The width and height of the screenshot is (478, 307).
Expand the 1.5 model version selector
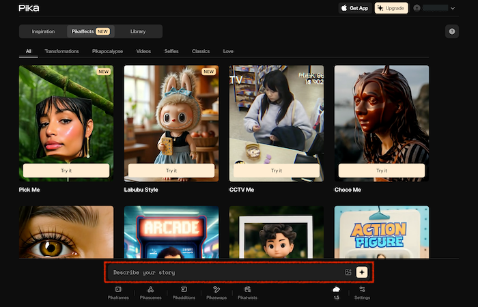pos(336,293)
